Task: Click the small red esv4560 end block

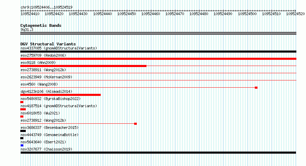Action: [x=256, y=88]
